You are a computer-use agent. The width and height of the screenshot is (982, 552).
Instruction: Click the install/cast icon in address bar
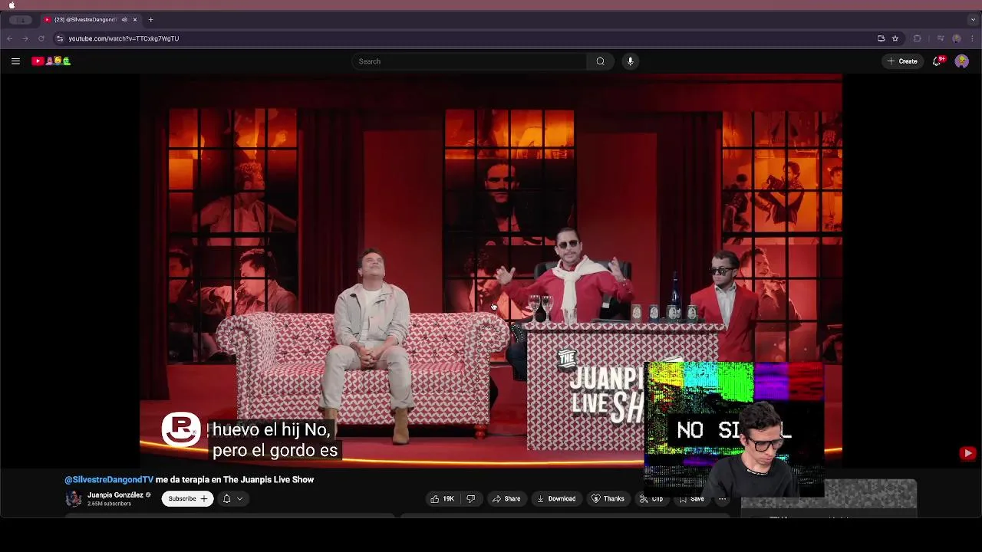click(x=881, y=38)
